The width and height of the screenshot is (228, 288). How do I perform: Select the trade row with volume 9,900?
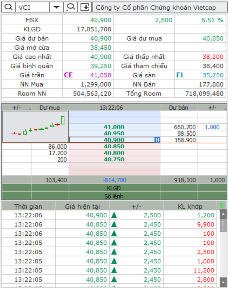click(109, 224)
